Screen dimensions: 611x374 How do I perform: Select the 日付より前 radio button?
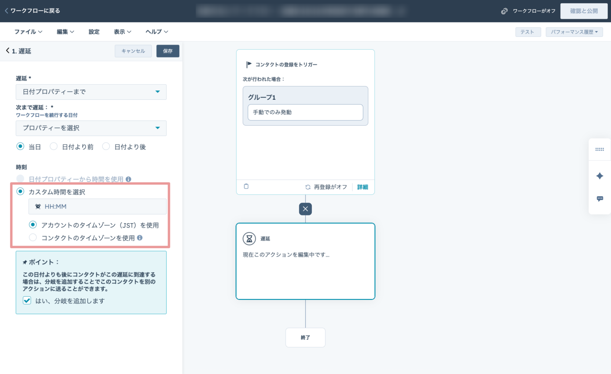54,146
